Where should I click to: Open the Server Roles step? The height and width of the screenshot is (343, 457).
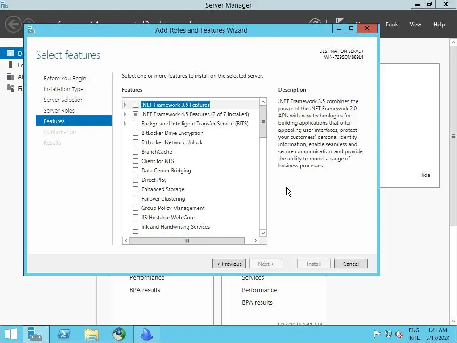click(59, 111)
